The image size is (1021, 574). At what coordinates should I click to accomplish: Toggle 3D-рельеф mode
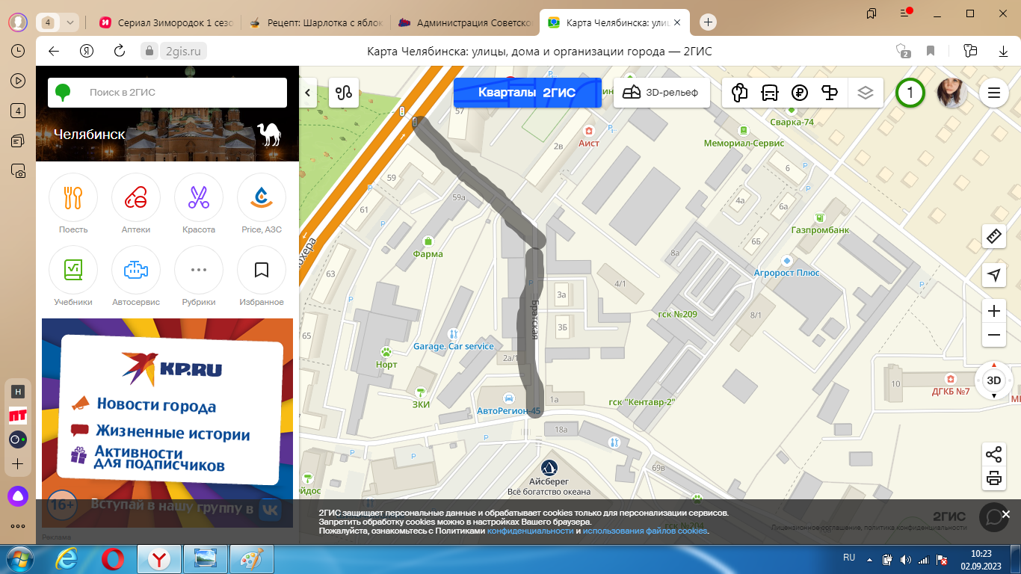pyautogui.click(x=661, y=93)
